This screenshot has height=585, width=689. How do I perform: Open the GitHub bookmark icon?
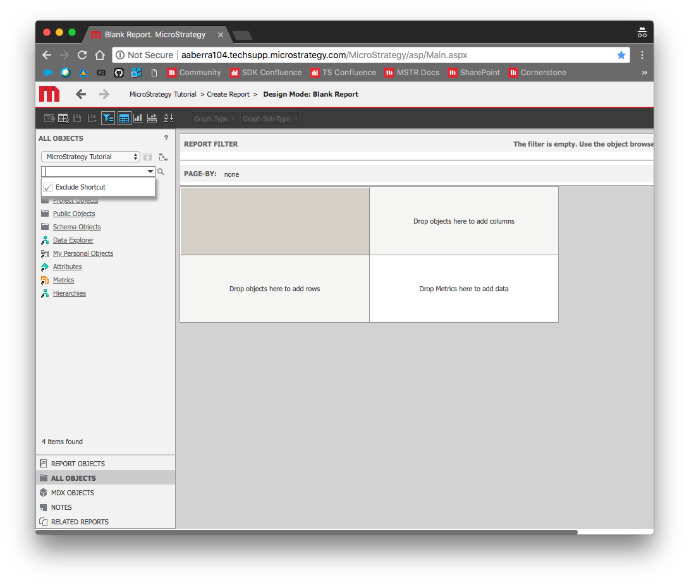click(x=119, y=73)
